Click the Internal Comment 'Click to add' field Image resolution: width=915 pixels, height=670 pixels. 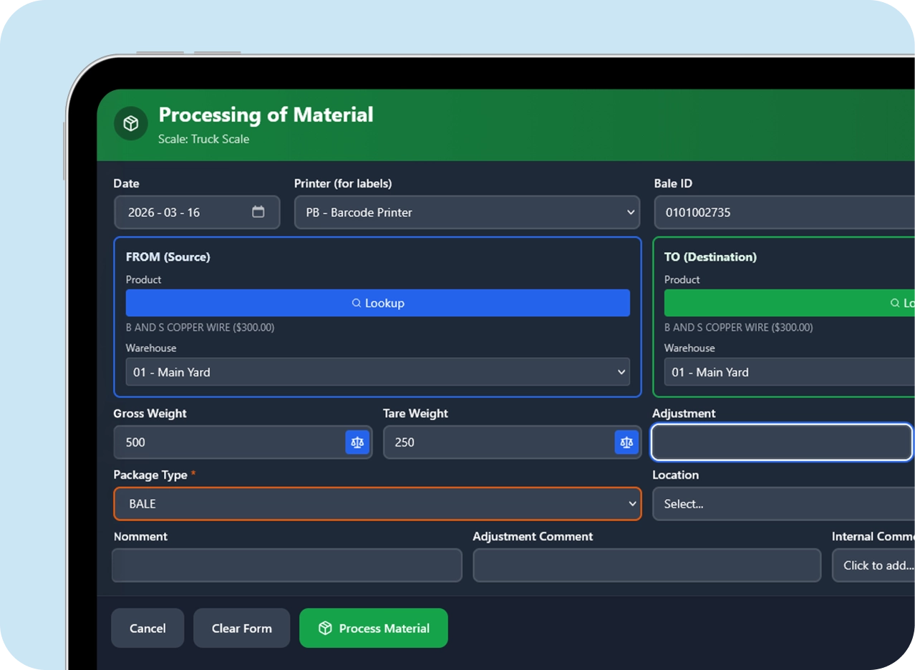(x=873, y=565)
